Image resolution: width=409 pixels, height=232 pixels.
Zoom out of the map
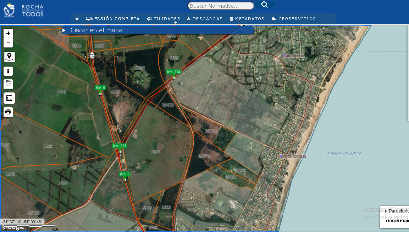click(9, 43)
